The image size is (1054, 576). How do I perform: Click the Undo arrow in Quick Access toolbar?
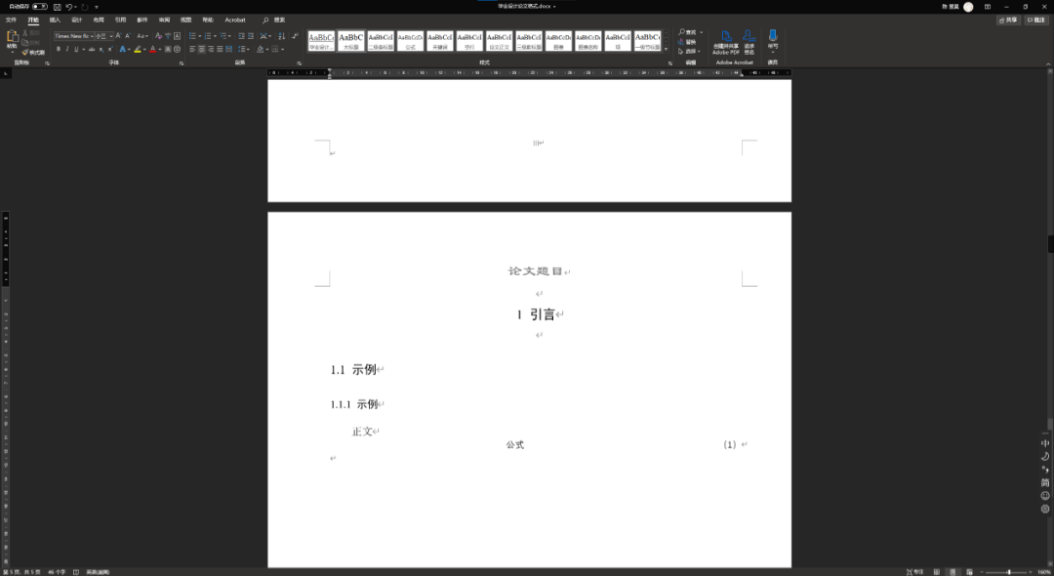point(68,7)
